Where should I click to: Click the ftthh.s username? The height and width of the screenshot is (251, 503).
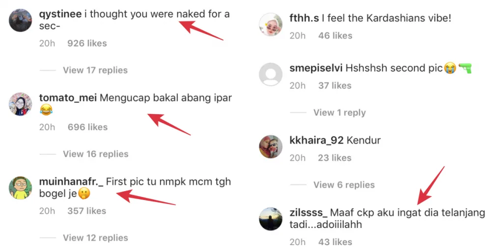[304, 19]
